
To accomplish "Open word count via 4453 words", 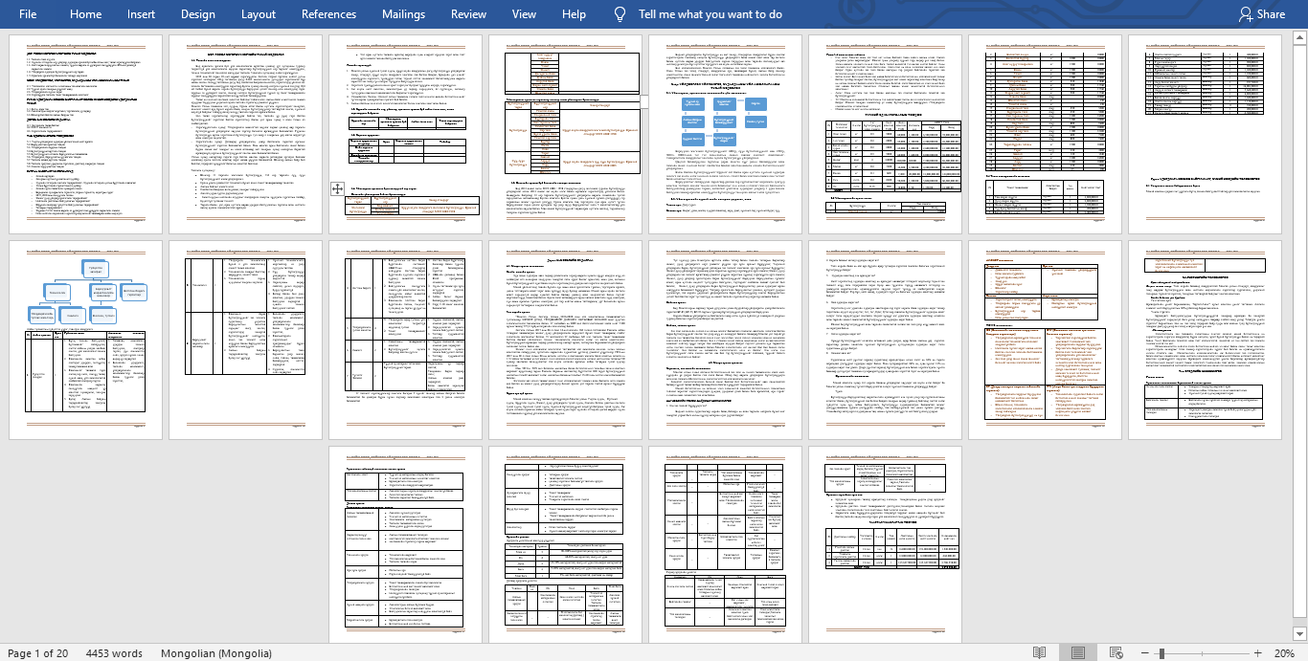I will (x=114, y=653).
